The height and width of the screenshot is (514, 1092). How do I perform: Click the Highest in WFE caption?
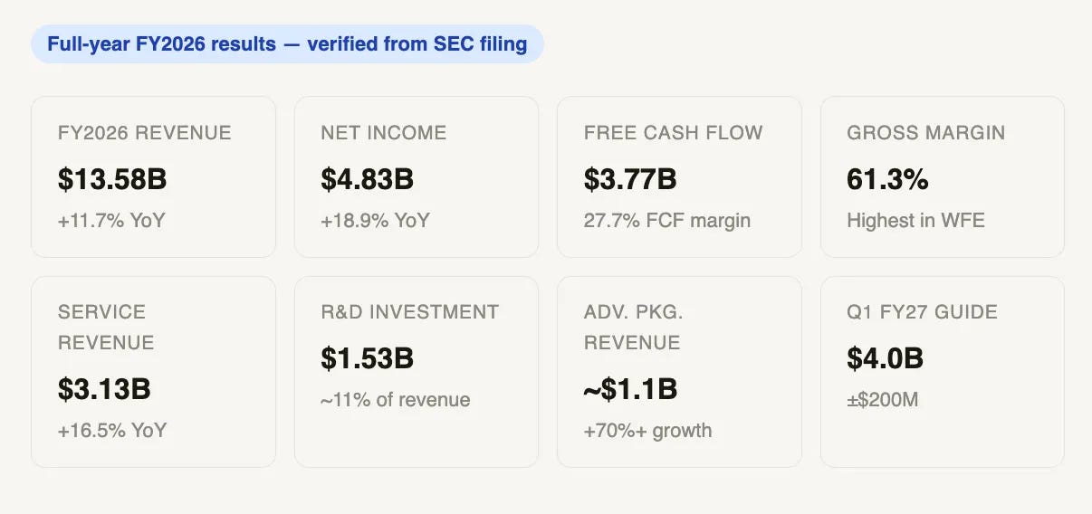pos(915,220)
